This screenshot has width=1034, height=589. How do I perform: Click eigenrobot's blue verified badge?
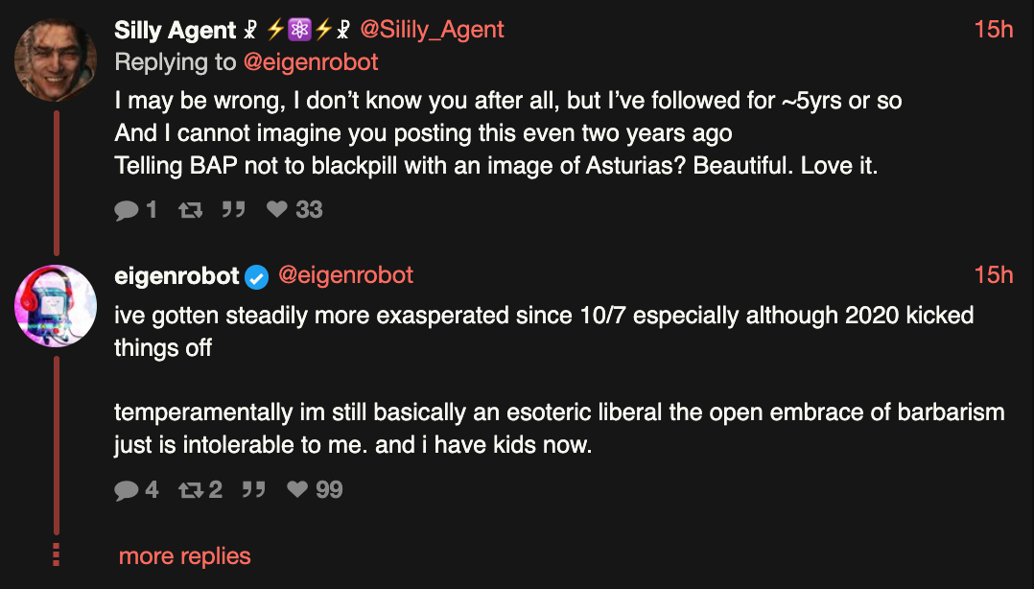coord(256,277)
